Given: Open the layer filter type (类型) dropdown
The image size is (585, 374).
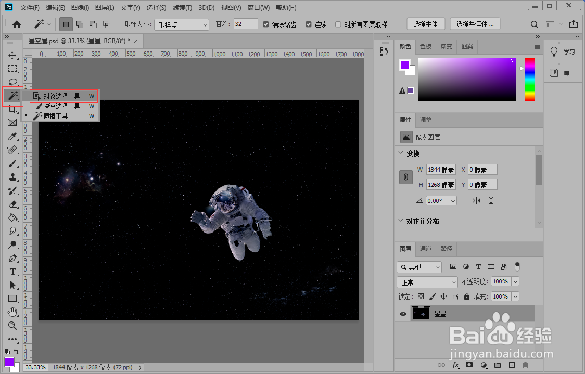Looking at the screenshot, I should pyautogui.click(x=419, y=267).
